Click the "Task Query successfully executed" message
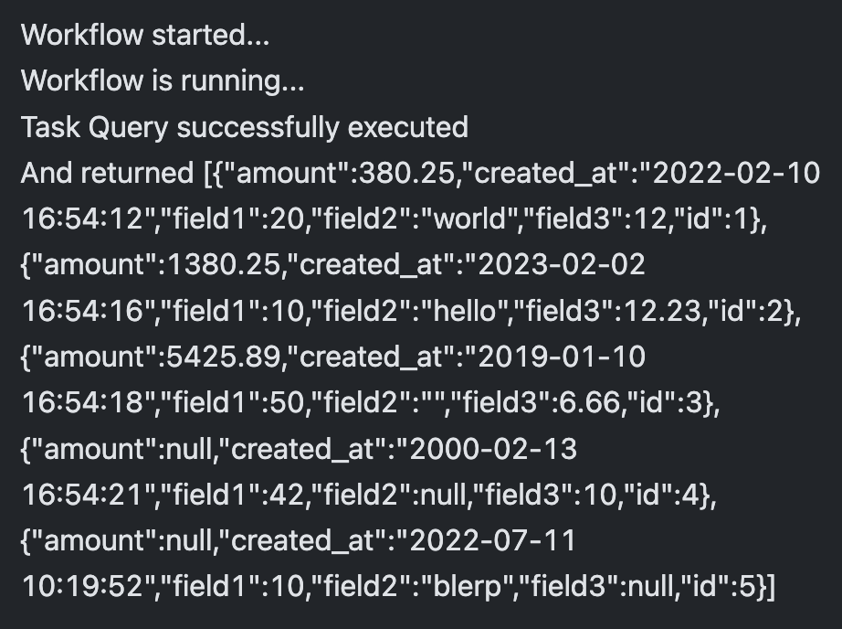Screen dimensions: 842x629 244,126
